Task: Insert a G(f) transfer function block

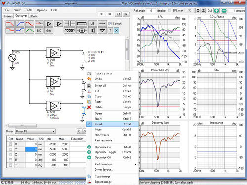Action: 49,30
